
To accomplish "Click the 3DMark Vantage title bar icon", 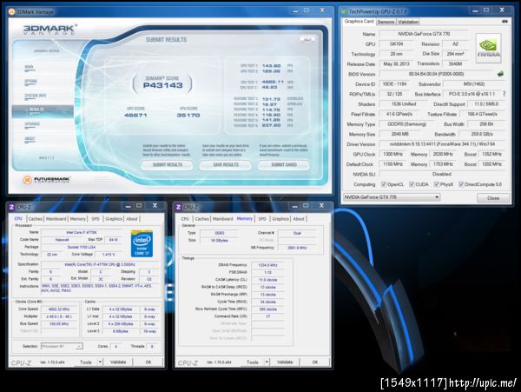I will [x=11, y=12].
